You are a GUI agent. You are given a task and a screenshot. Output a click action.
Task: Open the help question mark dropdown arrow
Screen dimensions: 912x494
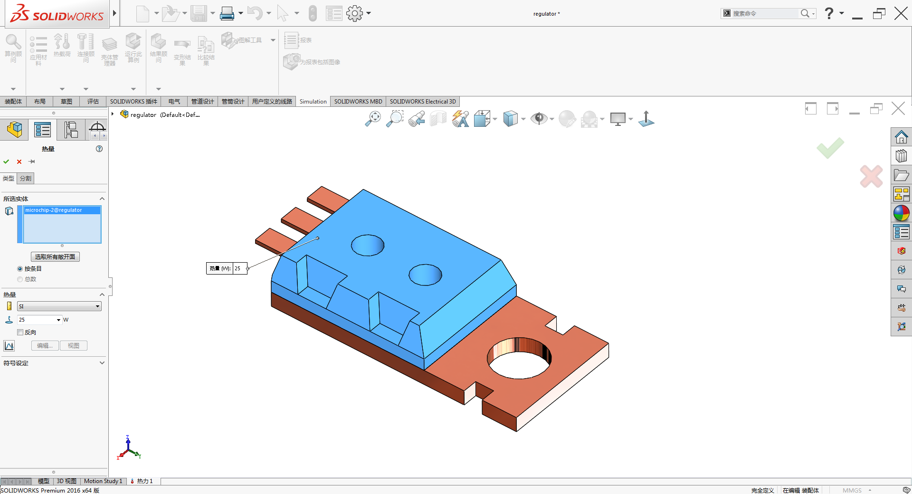pos(842,13)
